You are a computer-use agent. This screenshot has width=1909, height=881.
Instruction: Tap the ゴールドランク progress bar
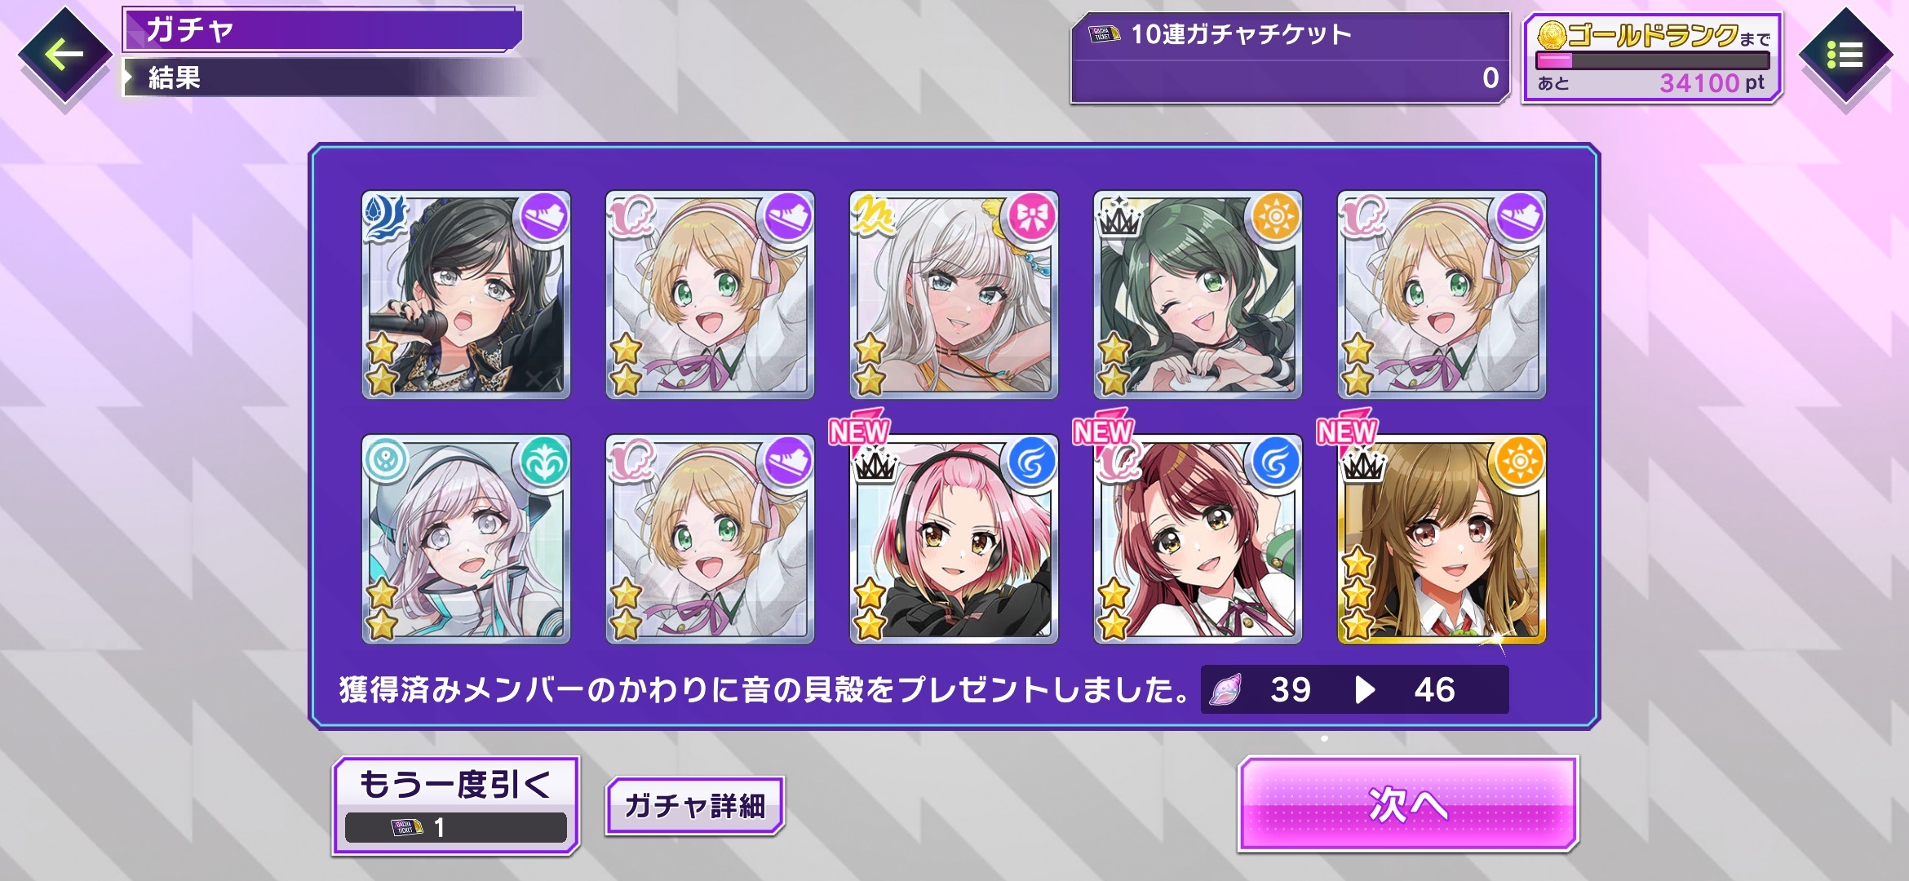click(x=1653, y=60)
